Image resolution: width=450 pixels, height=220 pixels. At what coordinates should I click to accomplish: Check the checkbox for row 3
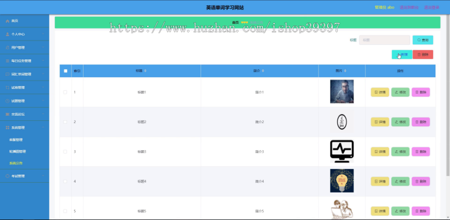tap(65, 152)
